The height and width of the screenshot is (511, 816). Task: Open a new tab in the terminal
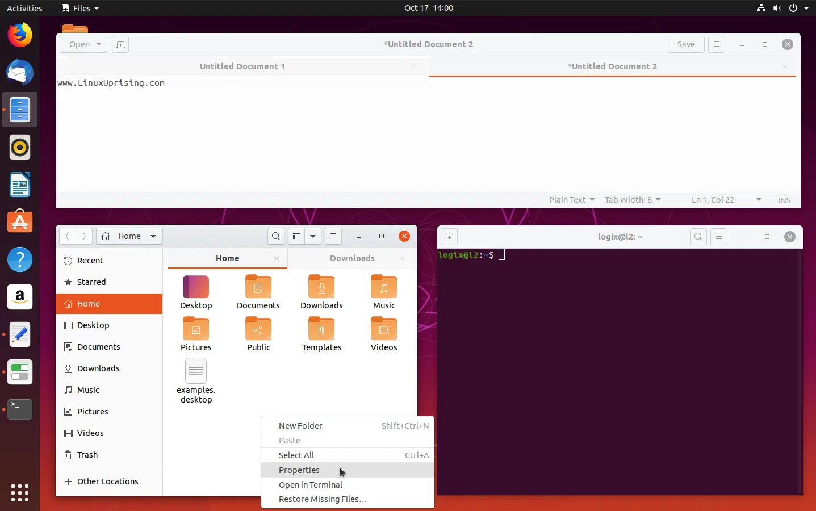click(x=449, y=237)
